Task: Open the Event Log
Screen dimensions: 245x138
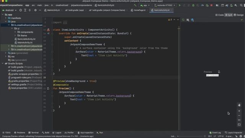Action: (x=215, y=133)
